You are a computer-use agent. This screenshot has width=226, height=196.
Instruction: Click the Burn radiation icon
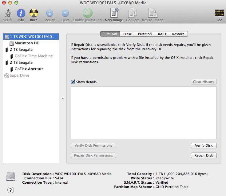pyautogui.click(x=34, y=13)
